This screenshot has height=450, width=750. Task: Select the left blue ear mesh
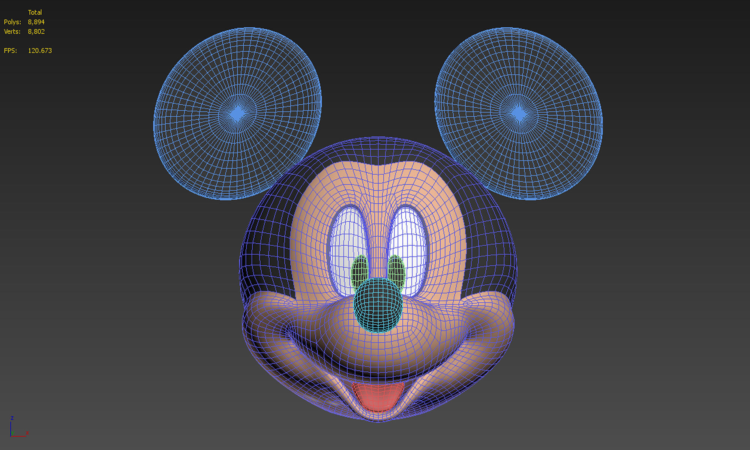pyautogui.click(x=237, y=114)
